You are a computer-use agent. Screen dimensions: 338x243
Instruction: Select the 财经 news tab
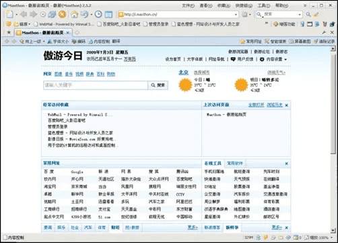[x=115, y=228]
